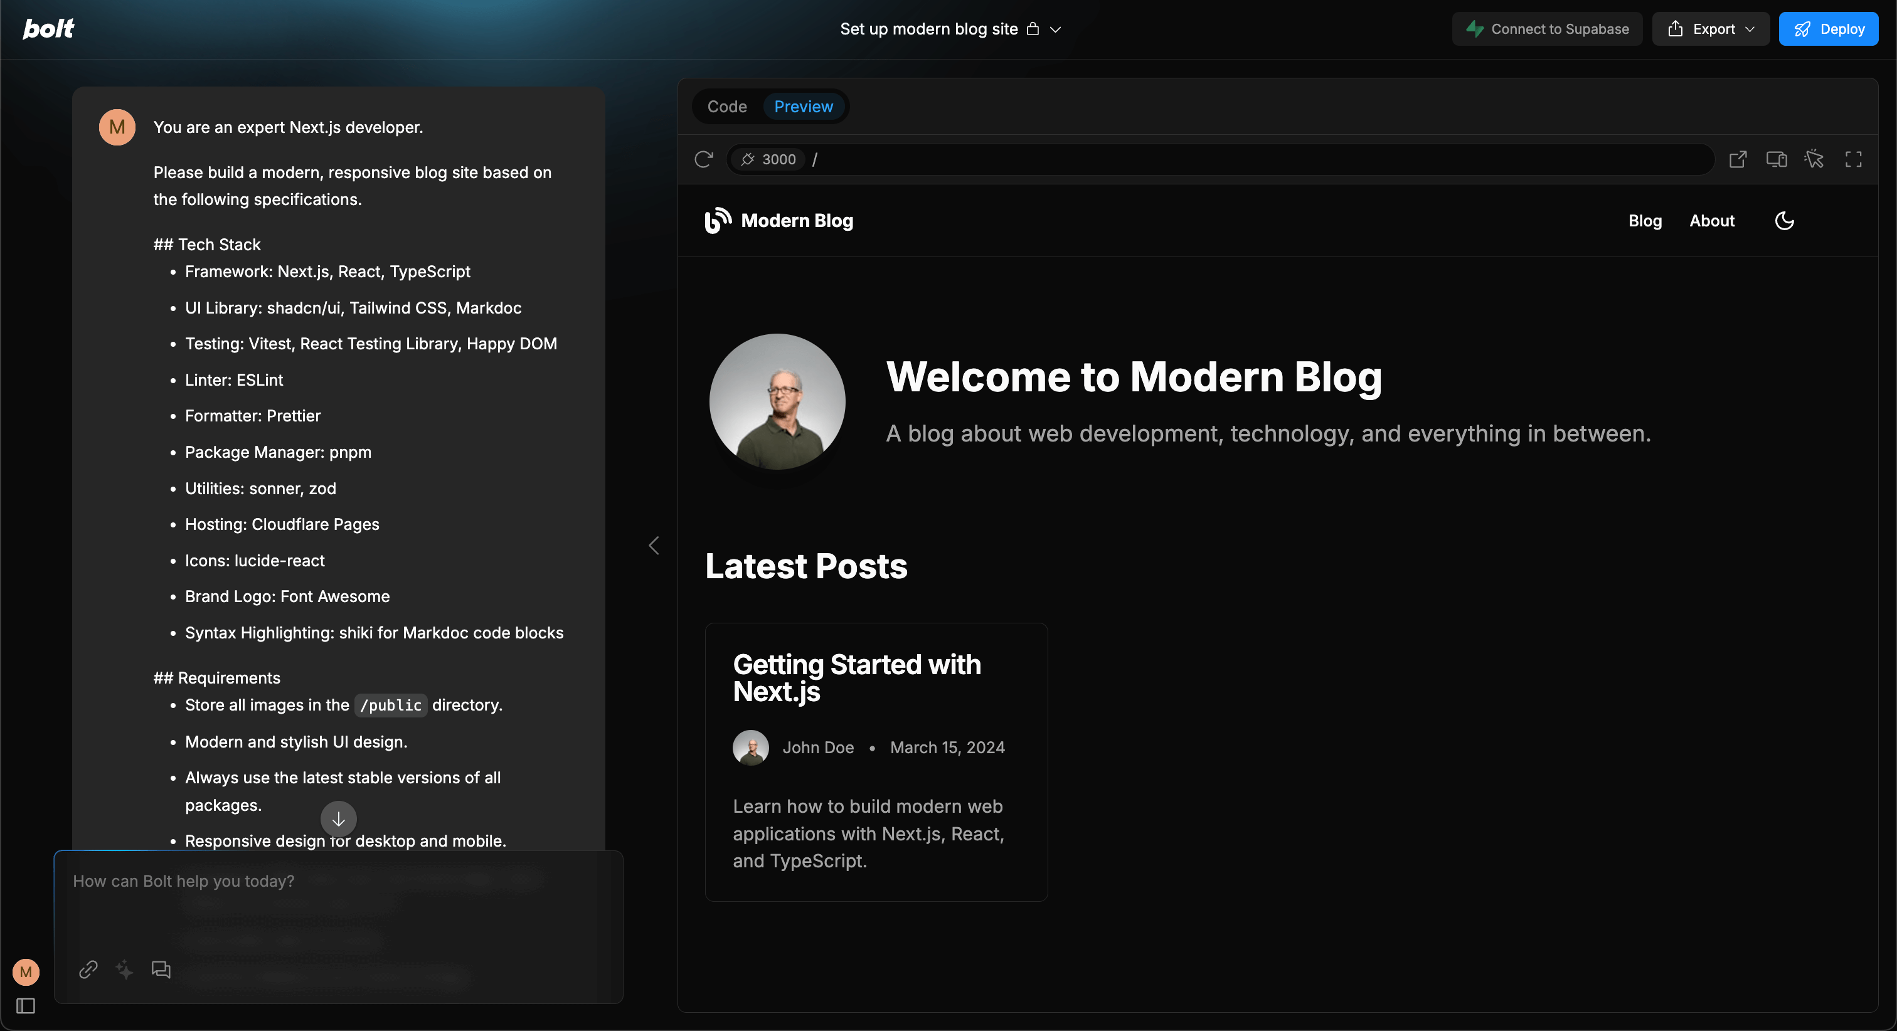Viewport: 1897px width, 1031px height.
Task: Enter fullscreen preview mode
Action: tap(1853, 159)
